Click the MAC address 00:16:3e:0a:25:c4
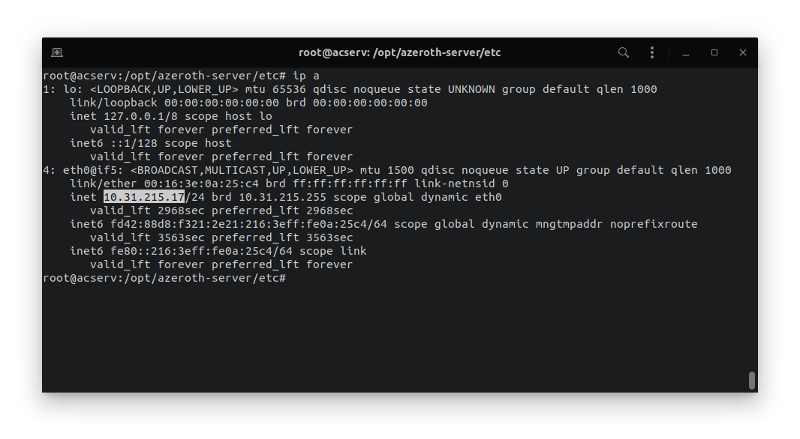The width and height of the screenshot is (800, 439). tap(201, 184)
